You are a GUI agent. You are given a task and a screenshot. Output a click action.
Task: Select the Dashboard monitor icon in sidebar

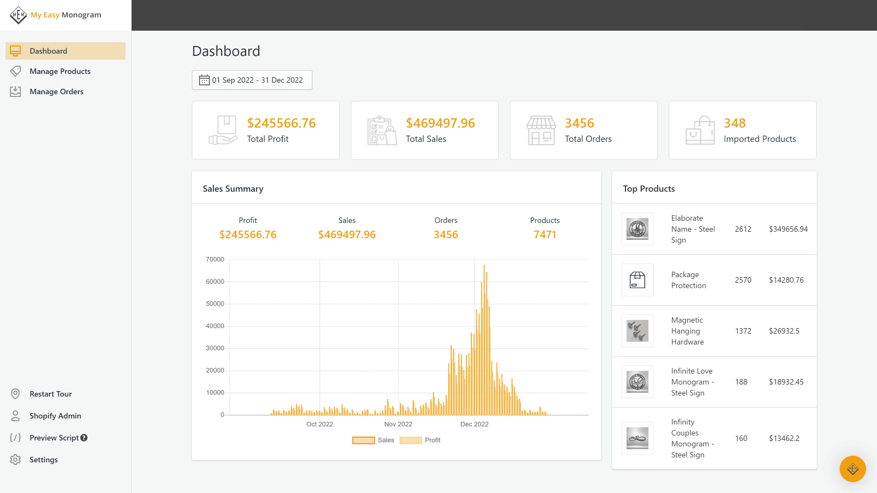[x=15, y=50]
